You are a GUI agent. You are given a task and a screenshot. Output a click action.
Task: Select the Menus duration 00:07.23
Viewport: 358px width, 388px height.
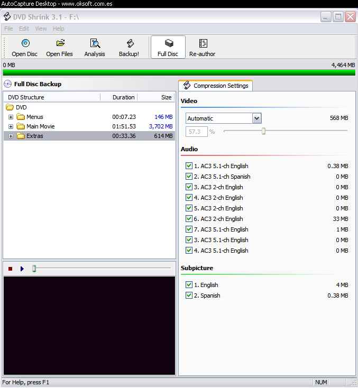coord(124,117)
